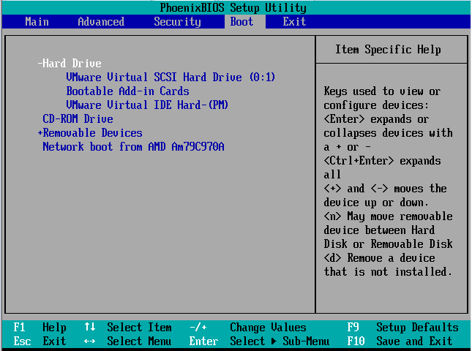
Task: Click the up-down arrows Select Item hint
Action: point(128,328)
